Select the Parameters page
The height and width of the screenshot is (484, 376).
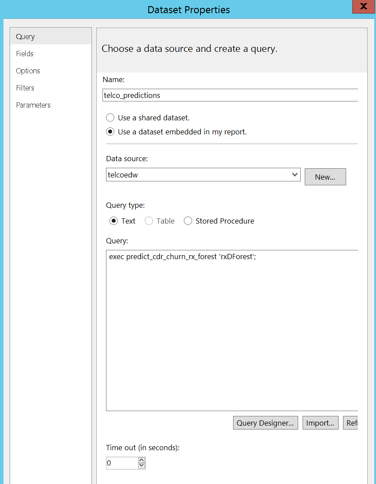point(33,105)
